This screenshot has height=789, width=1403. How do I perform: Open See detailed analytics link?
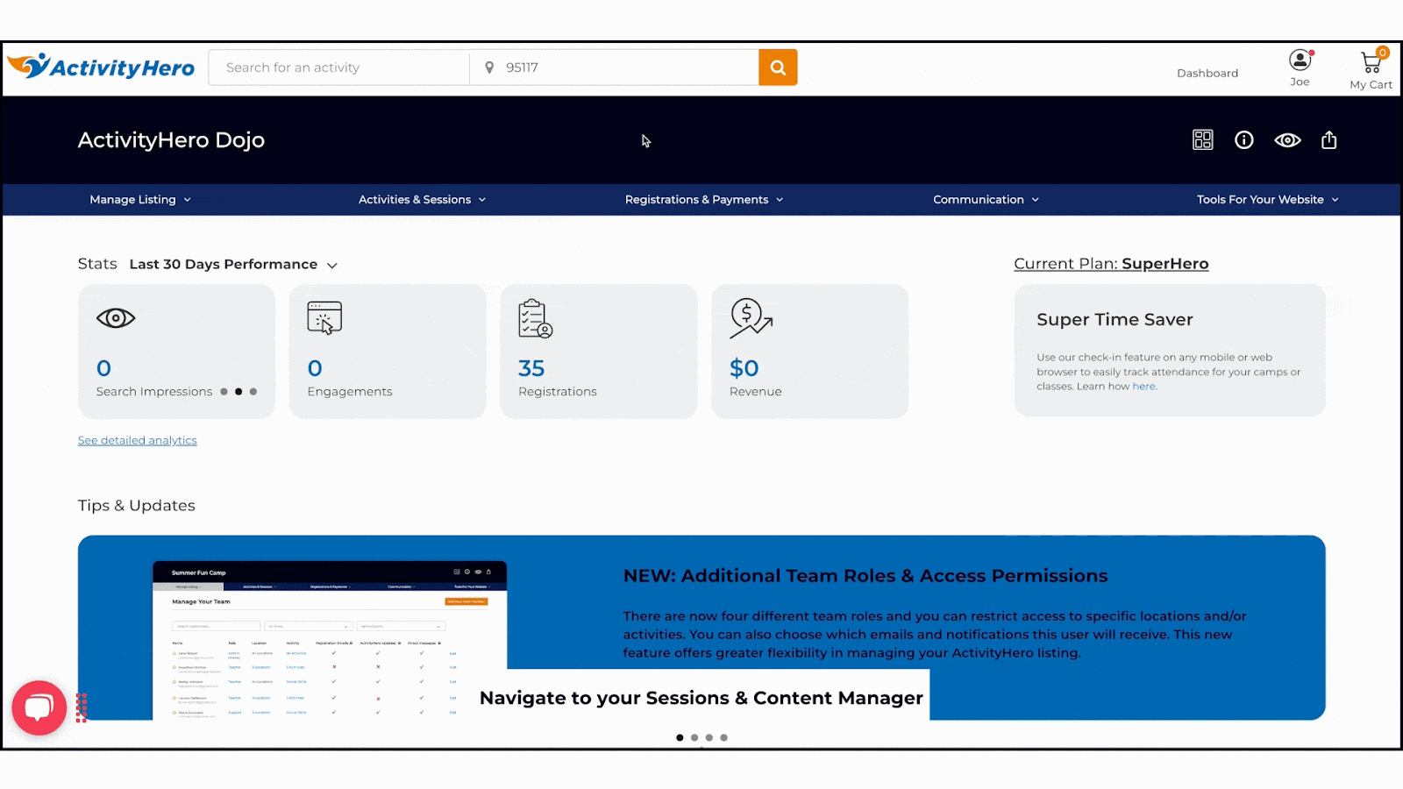[138, 441]
